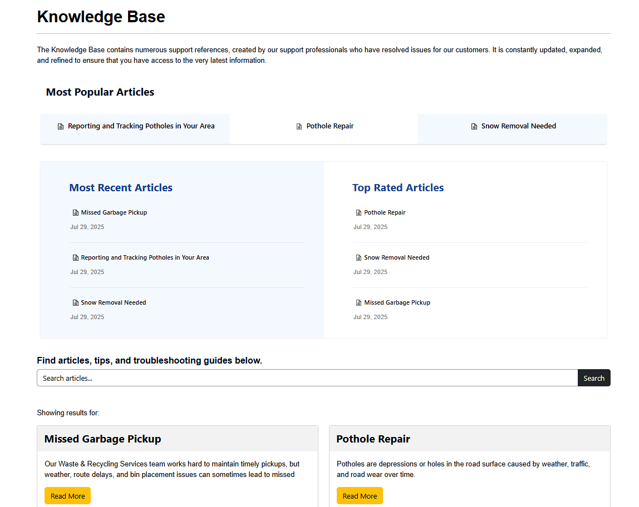Open Reporting and Tracking Potholes link in Most Recent
This screenshot has height=507, width=639.
tap(145, 257)
